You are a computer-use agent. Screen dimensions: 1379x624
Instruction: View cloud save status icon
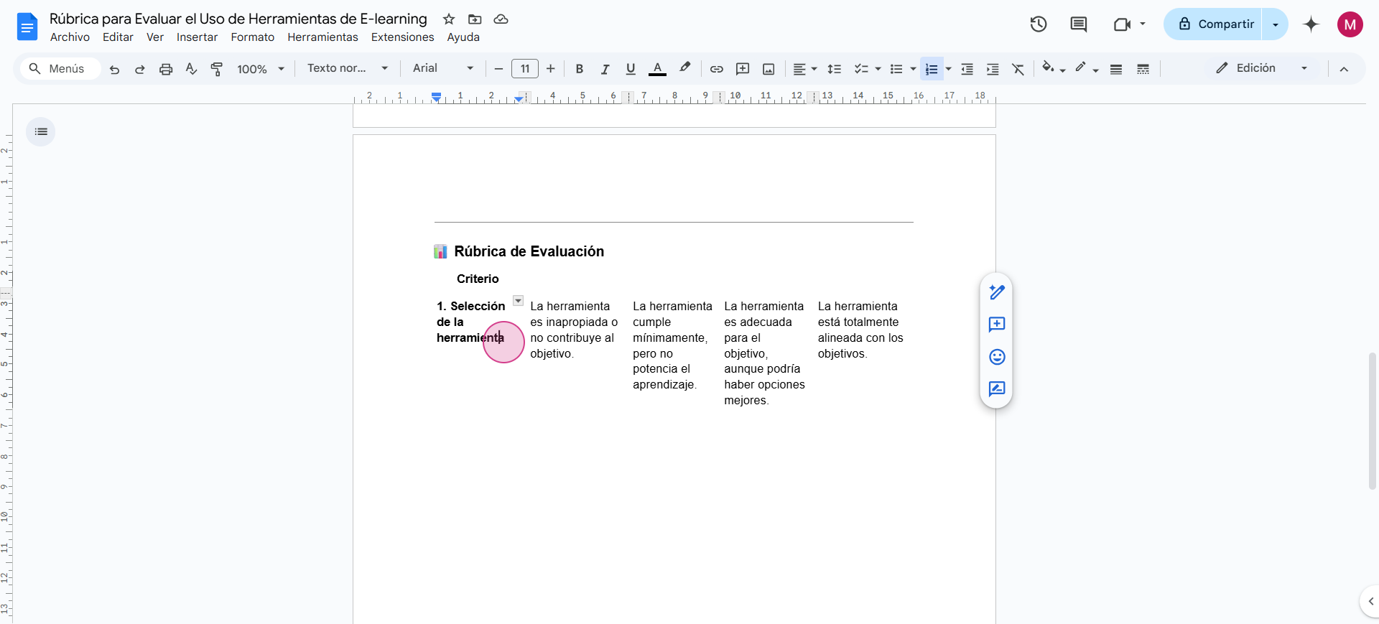[501, 19]
